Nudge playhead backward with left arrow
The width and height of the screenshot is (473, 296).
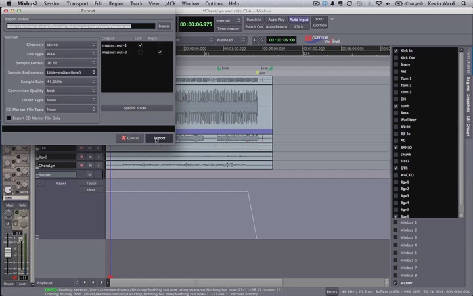tap(255, 40)
